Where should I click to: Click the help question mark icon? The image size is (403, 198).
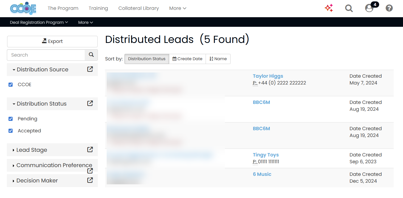(389, 8)
